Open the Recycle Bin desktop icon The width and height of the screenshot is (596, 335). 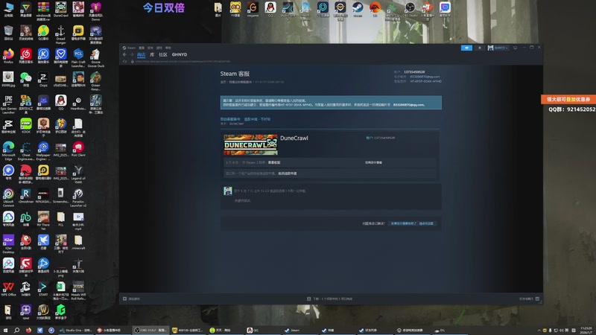[x=8, y=33]
